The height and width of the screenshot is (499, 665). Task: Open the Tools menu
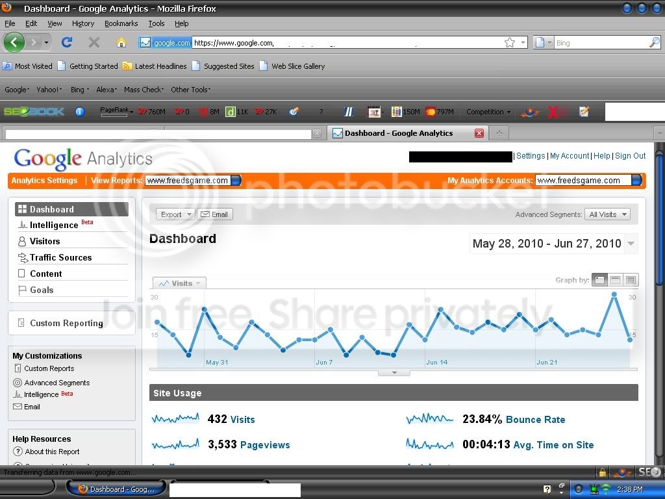[156, 23]
